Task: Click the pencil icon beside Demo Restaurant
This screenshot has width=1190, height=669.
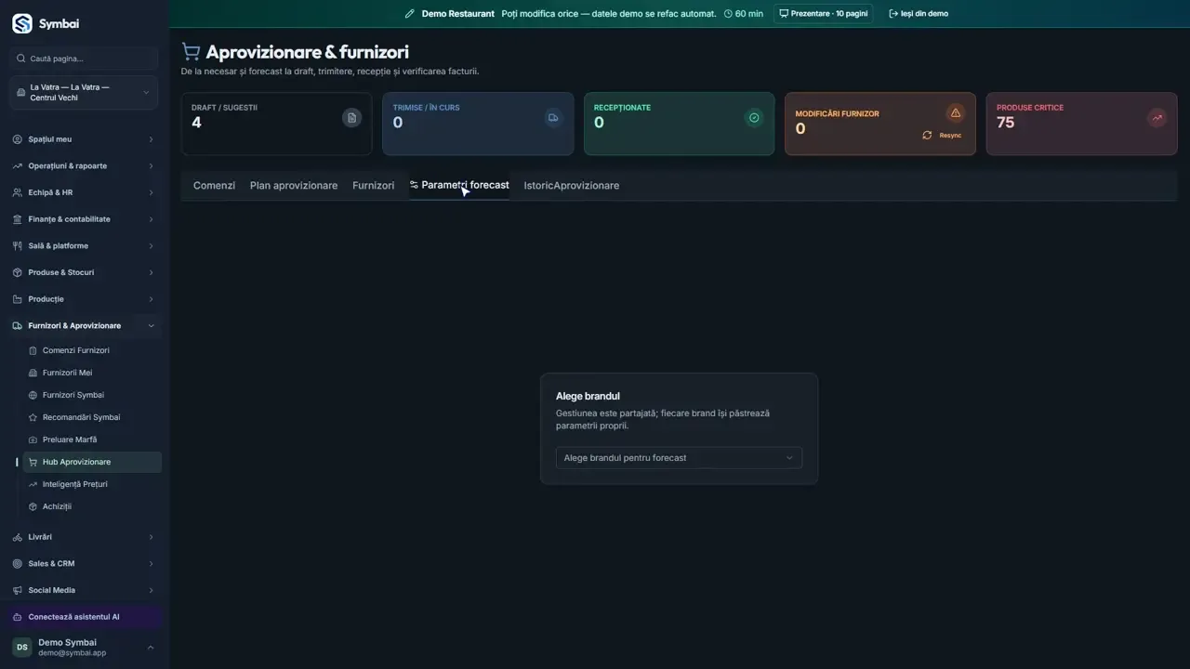Action: [410, 14]
